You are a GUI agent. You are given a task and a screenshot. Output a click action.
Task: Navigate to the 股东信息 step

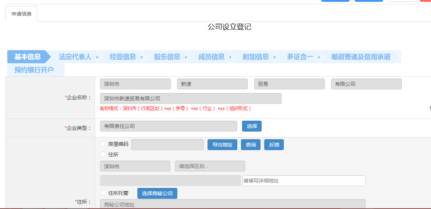click(x=167, y=57)
